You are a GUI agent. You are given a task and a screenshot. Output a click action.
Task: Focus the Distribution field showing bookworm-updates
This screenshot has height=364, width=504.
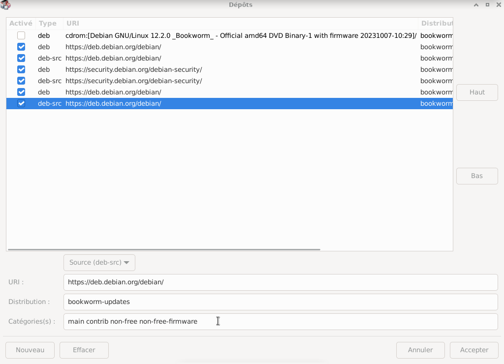(x=281, y=302)
